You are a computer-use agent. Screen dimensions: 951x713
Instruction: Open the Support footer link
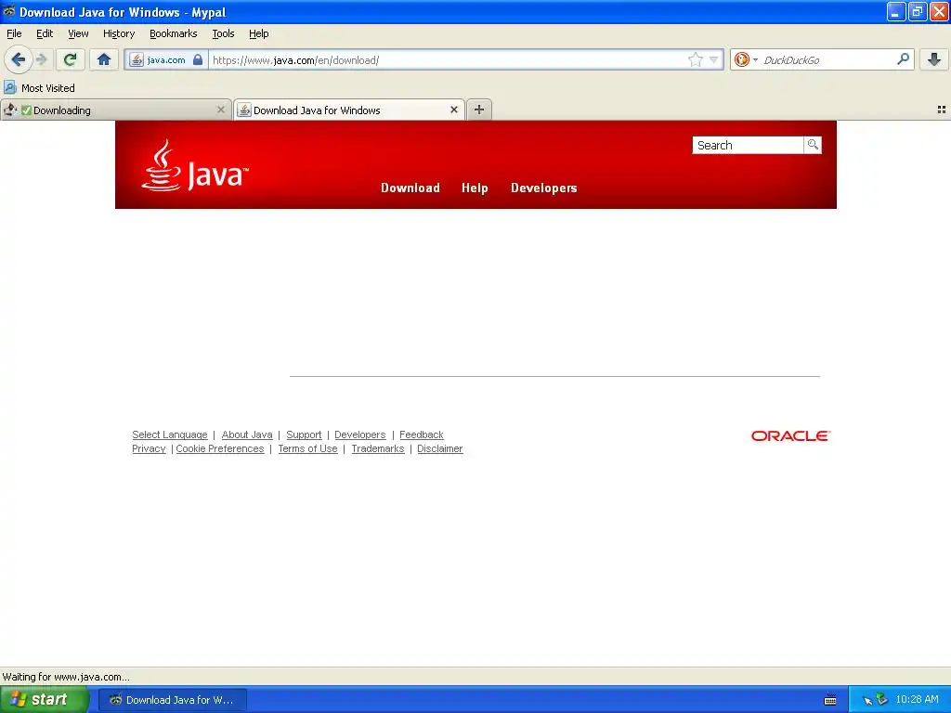pyautogui.click(x=304, y=434)
